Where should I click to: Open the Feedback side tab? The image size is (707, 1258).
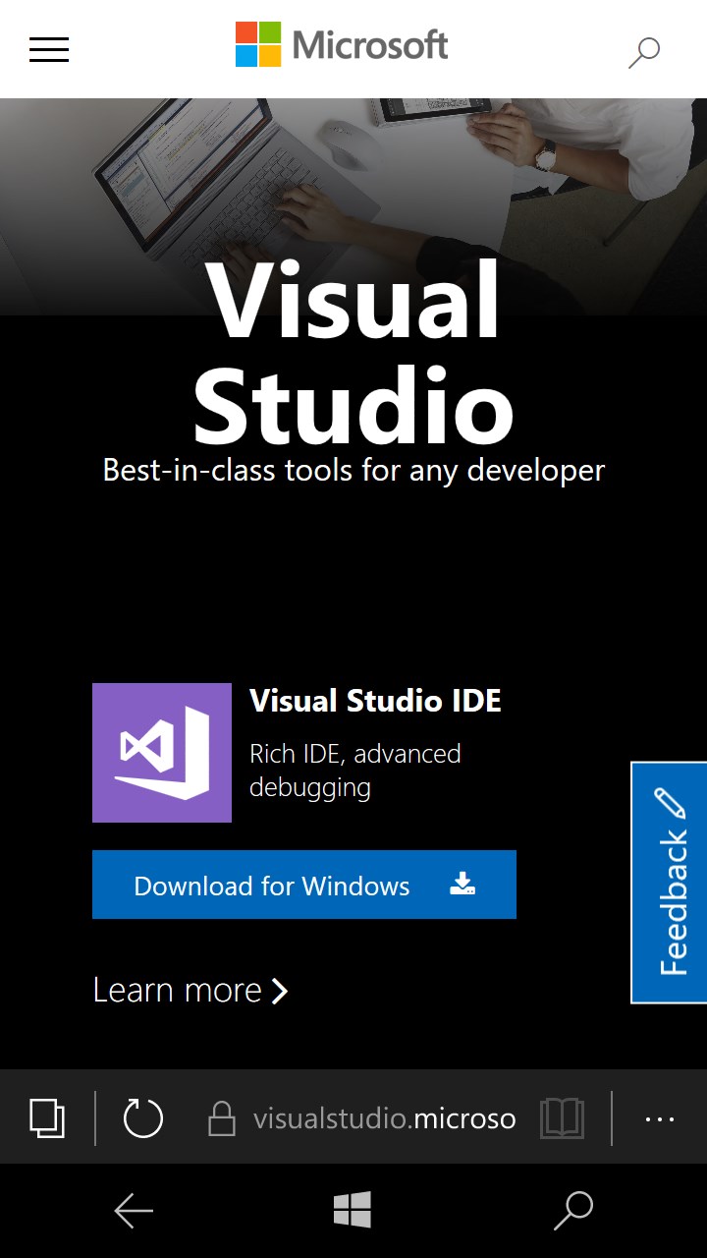coord(669,883)
